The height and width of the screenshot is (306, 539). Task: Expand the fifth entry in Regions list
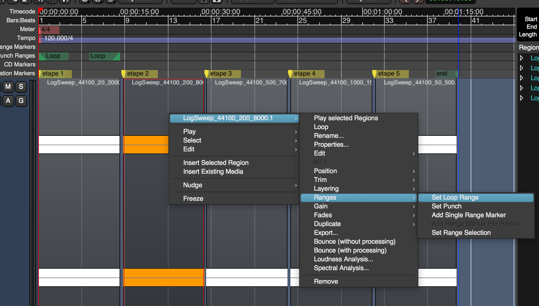522,98
